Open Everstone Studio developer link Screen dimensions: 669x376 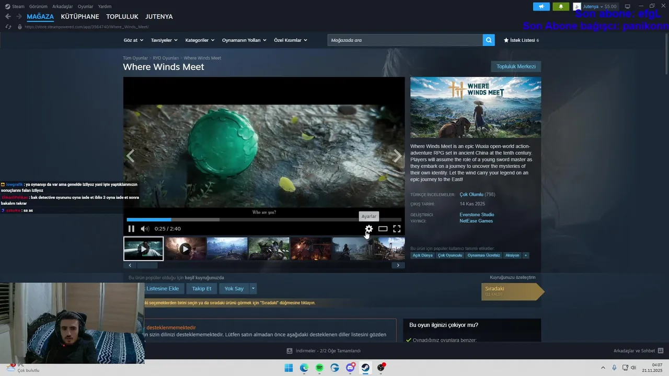click(477, 215)
